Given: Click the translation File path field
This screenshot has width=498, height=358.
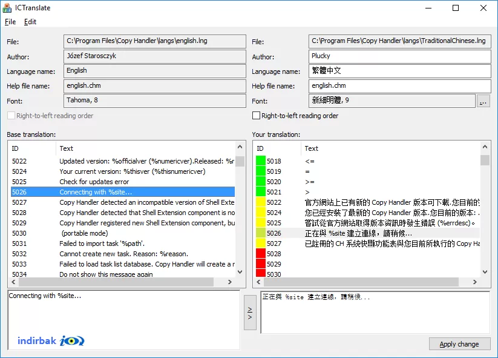Looking at the screenshot, I should click(399, 41).
